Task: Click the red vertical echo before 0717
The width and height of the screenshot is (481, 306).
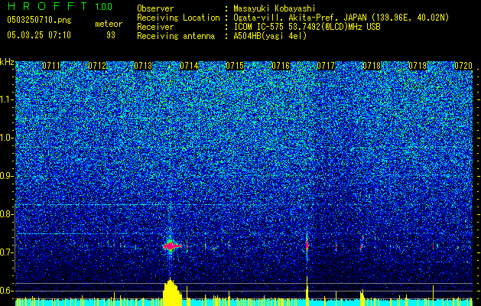Action: tap(307, 245)
